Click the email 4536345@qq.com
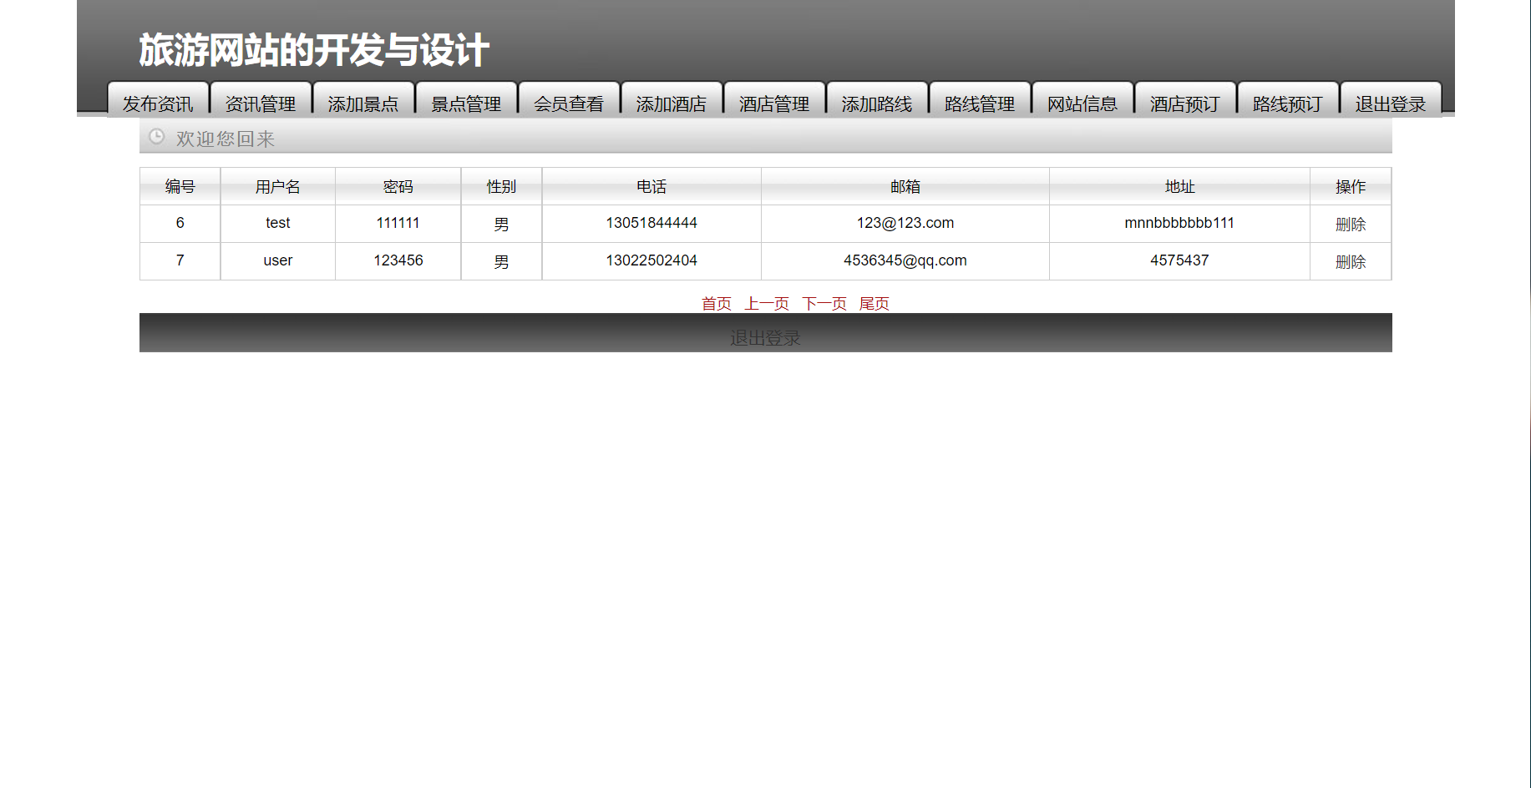Image resolution: width=1531 pixels, height=788 pixels. tap(905, 261)
